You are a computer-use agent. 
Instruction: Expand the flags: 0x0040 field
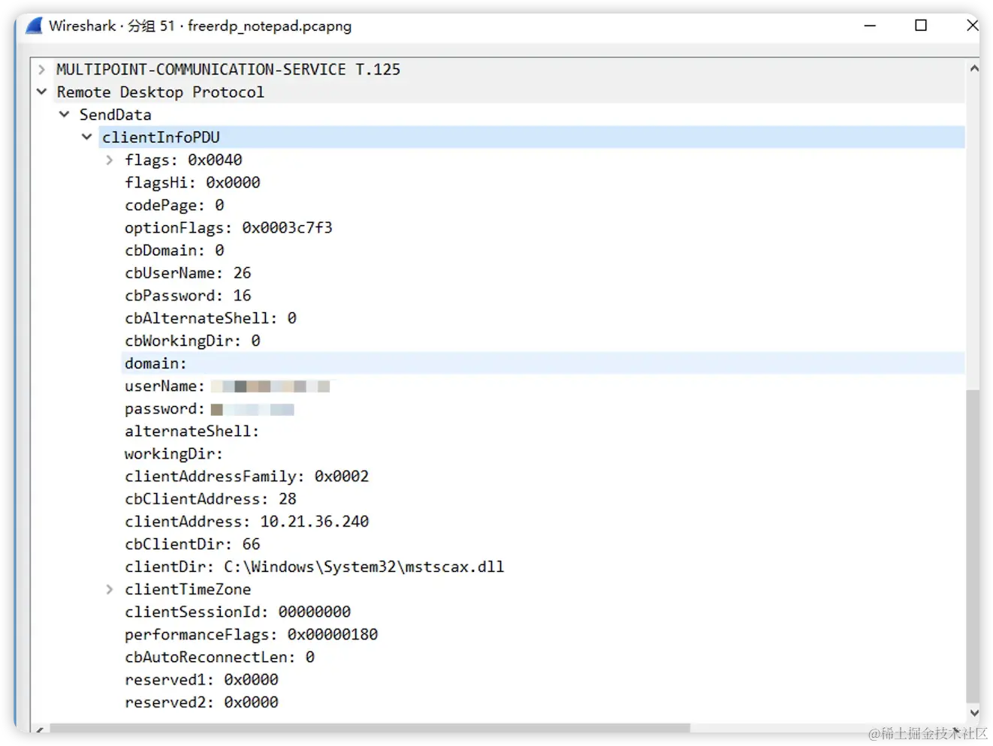pyautogui.click(x=110, y=160)
